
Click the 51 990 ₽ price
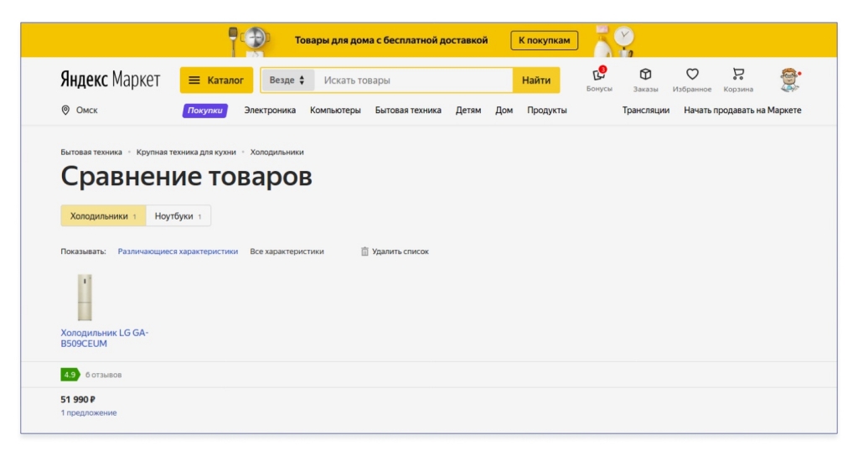tap(78, 400)
